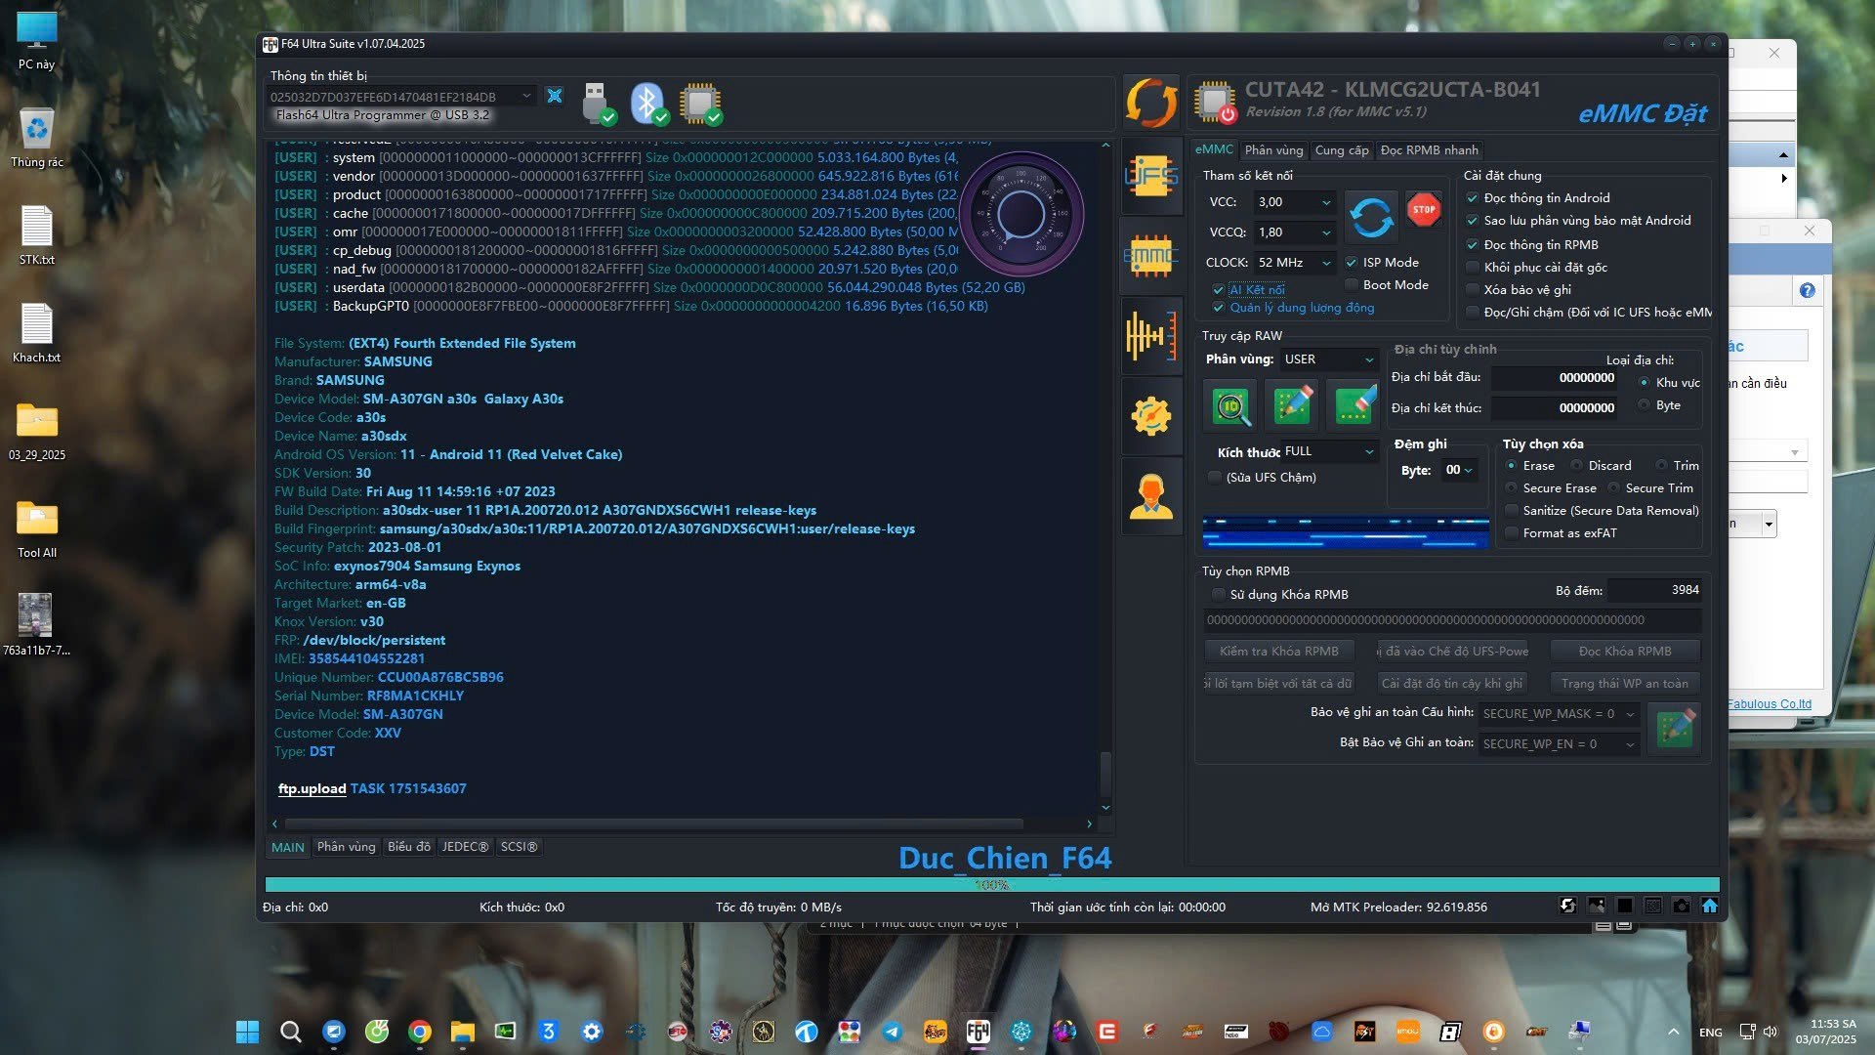Click the user account sidebar icon
Image resolution: width=1875 pixels, height=1055 pixels.
pos(1151,497)
